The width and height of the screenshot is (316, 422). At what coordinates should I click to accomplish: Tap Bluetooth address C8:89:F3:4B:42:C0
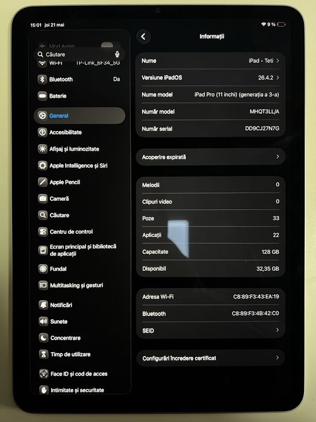click(x=255, y=313)
